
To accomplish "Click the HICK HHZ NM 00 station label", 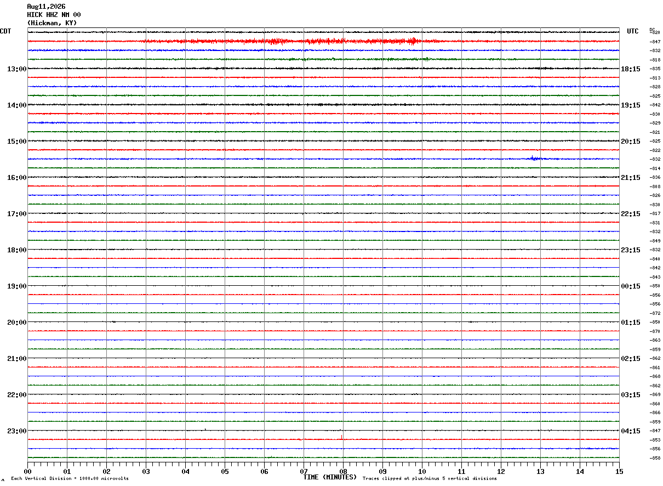I will (54, 15).
